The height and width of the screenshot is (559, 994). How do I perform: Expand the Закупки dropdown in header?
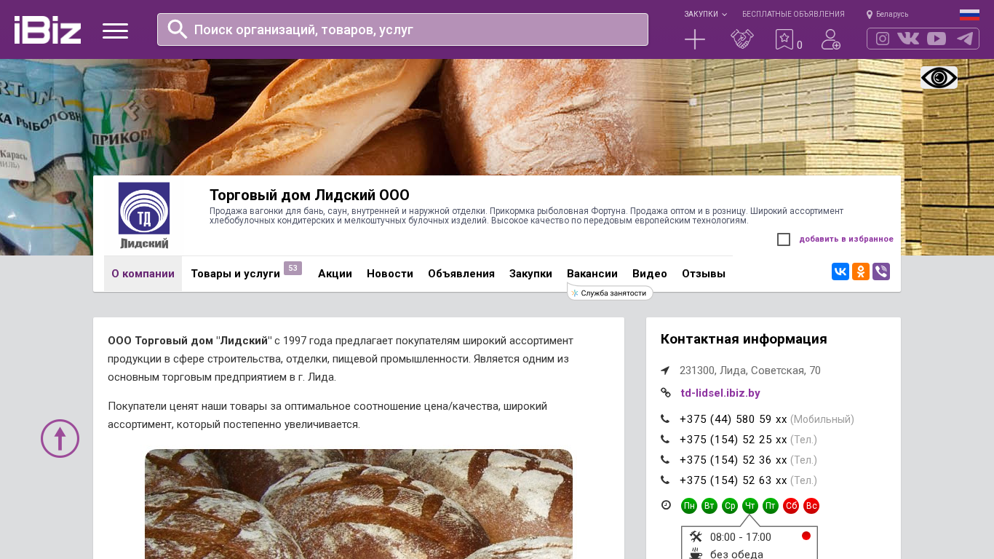(x=705, y=14)
